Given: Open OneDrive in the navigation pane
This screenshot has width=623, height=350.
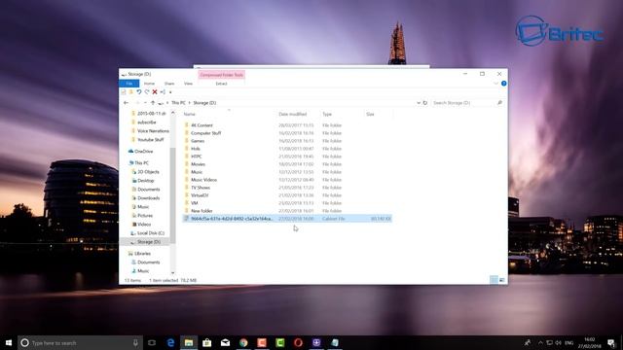Looking at the screenshot, I should [x=143, y=152].
